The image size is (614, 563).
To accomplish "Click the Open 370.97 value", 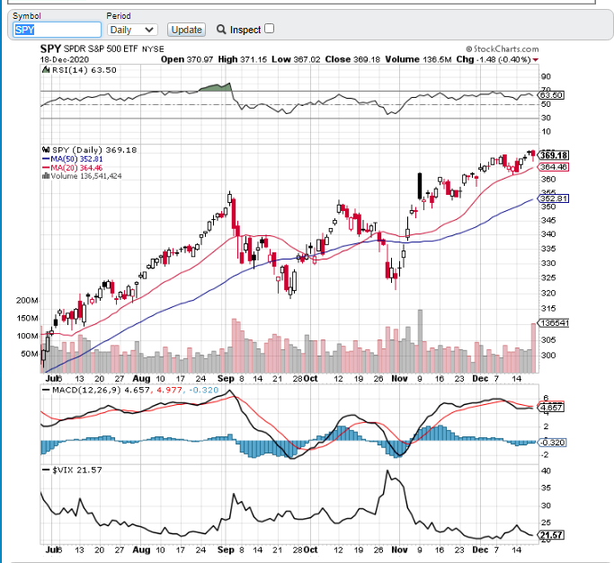I will [x=187, y=59].
